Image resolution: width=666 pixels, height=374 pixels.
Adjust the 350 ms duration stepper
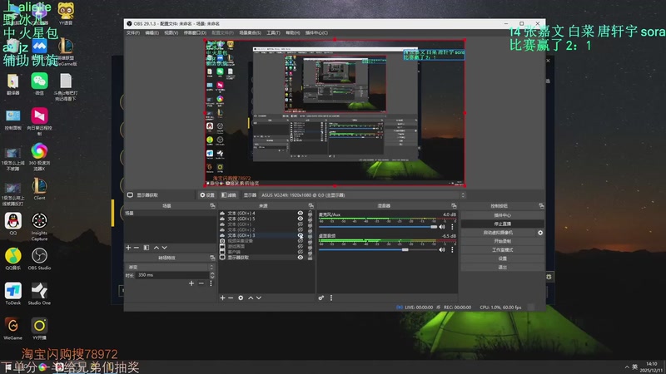pyautogui.click(x=212, y=275)
